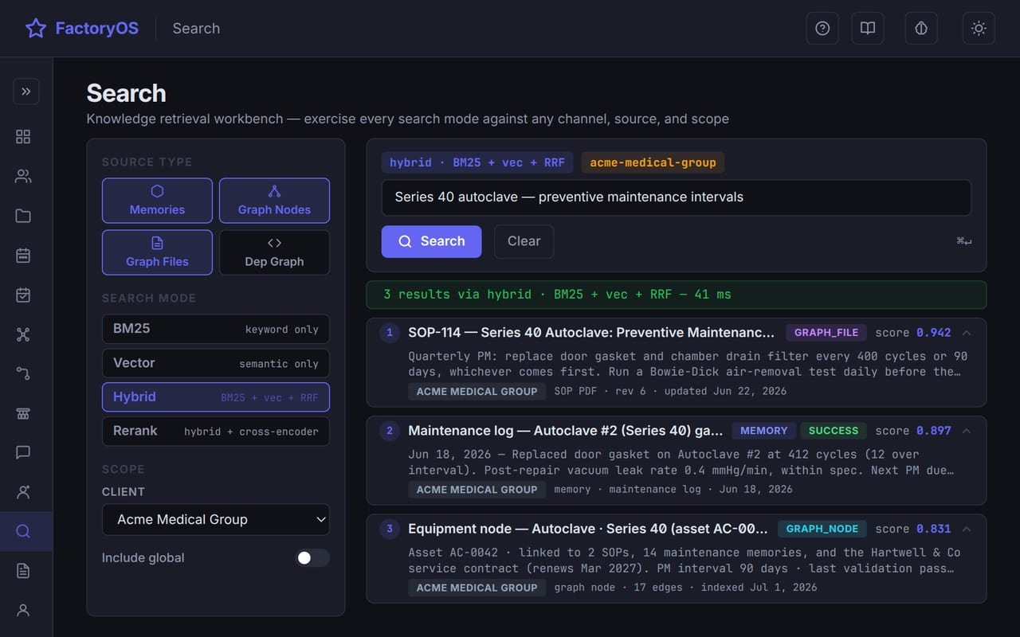Click the result rank number 2 badge
This screenshot has height=637, width=1020.
click(x=389, y=431)
